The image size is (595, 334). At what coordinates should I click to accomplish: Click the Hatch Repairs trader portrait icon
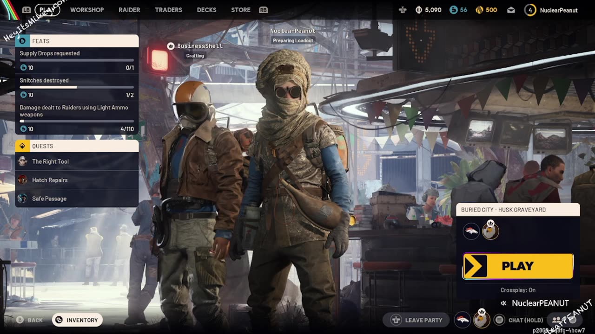point(22,180)
